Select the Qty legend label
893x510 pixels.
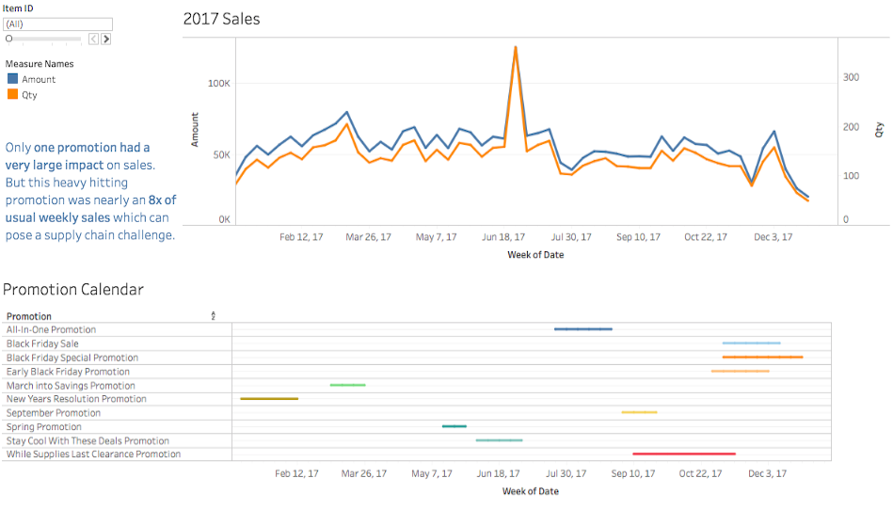(29, 95)
